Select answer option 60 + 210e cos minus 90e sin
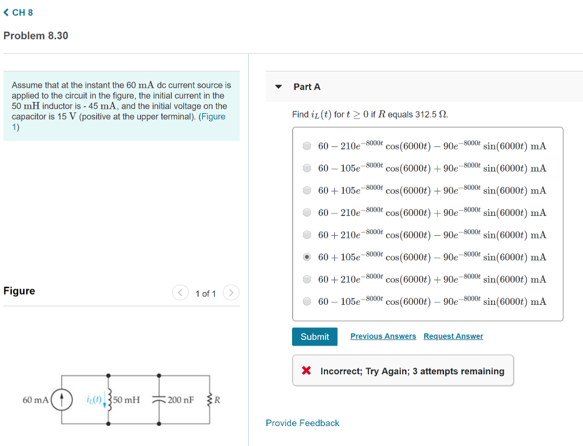Screen dimensions: 583x446 coord(307,235)
